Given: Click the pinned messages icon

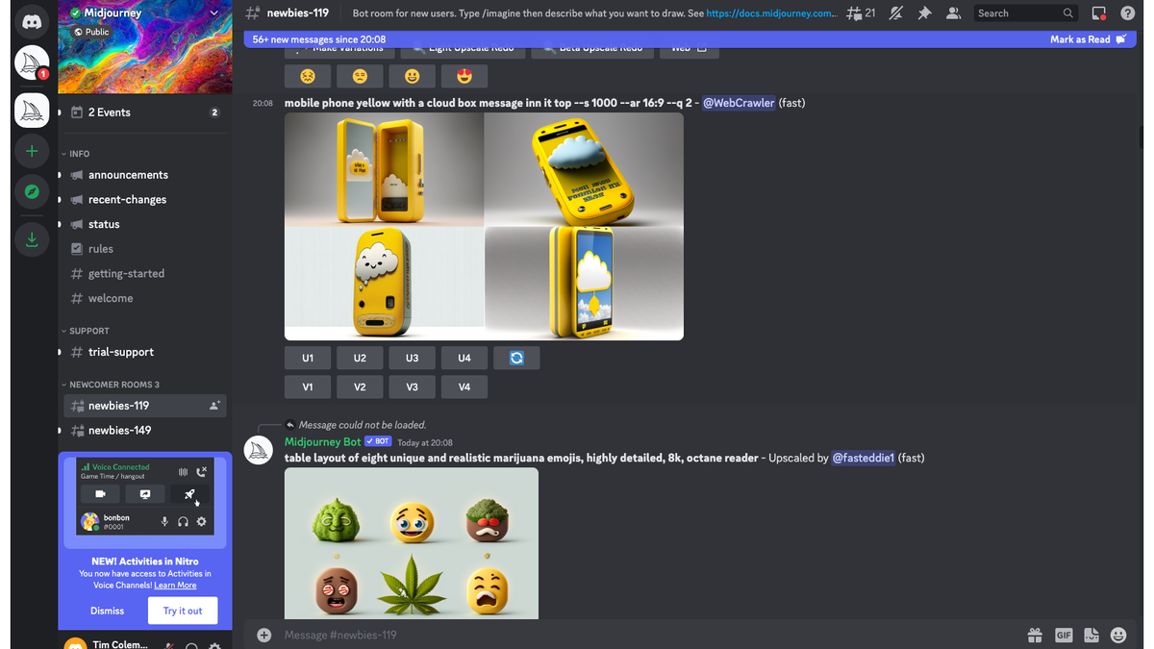Looking at the screenshot, I should [924, 12].
